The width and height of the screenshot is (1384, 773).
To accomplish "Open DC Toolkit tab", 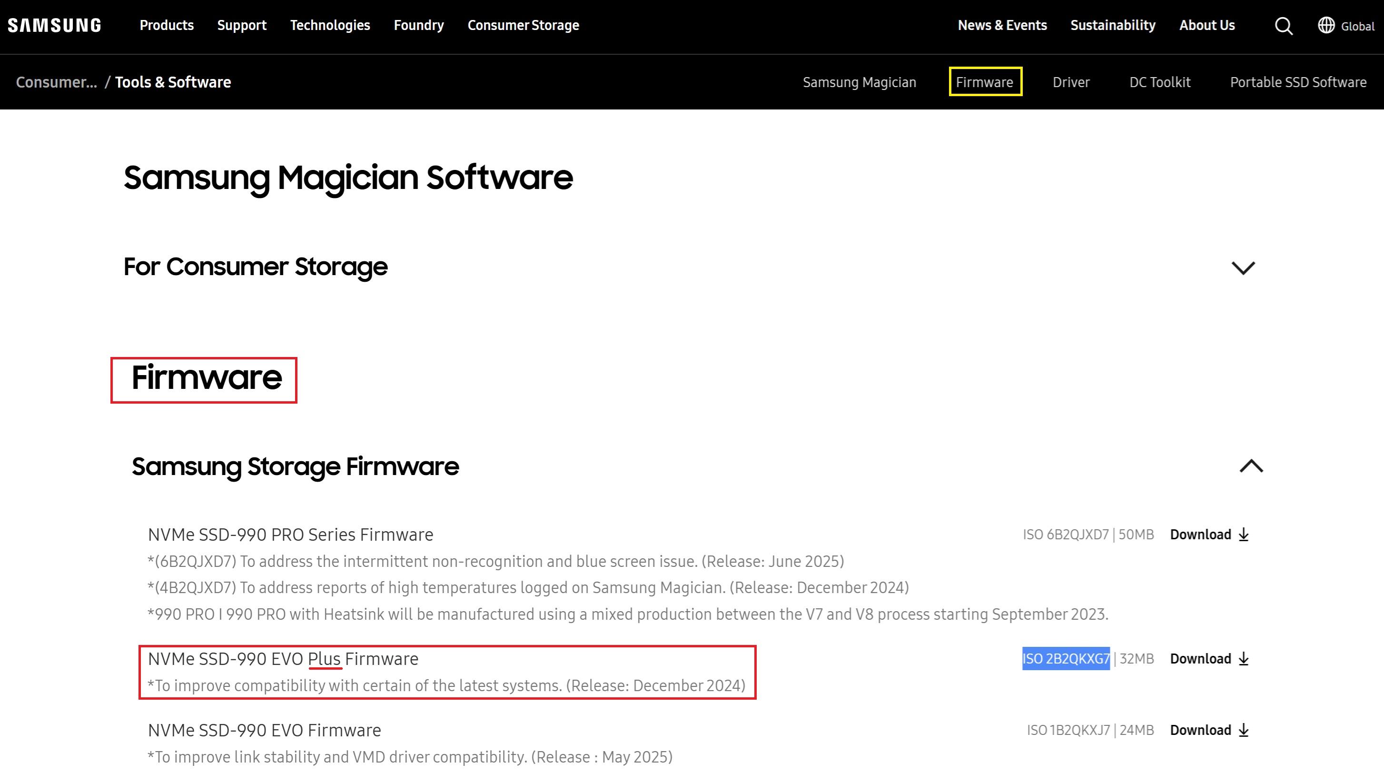I will pos(1159,82).
